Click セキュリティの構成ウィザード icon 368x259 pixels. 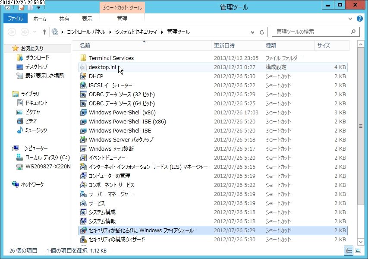click(83, 240)
